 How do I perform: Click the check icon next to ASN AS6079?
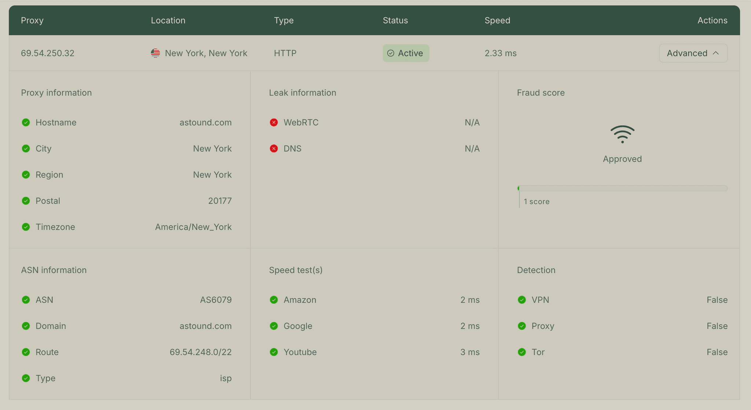coord(26,299)
